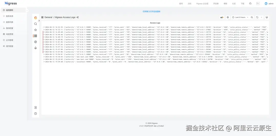Click log text at 2024-06-12 15:57:06
This screenshot has height=136, width=276.
[156, 52]
